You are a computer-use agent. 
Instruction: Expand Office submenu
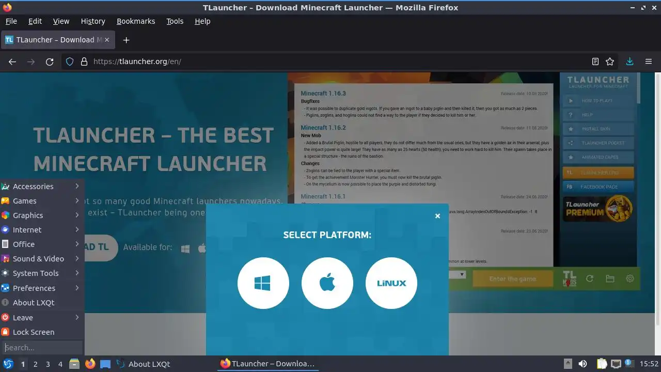tap(42, 244)
